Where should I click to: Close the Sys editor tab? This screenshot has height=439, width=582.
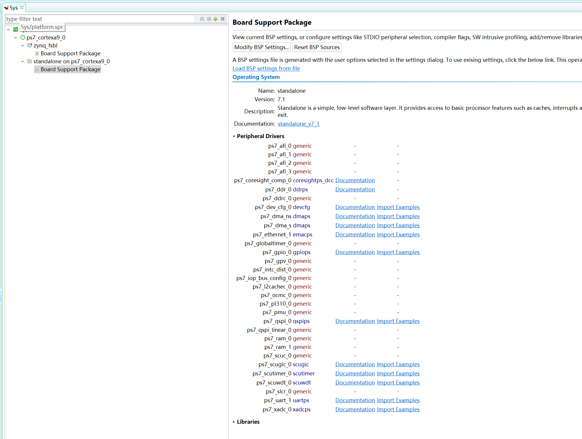click(22, 7)
